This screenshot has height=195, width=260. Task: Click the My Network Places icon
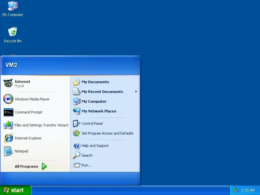pos(76,111)
